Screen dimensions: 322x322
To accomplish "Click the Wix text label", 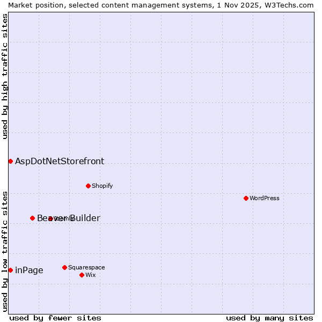I will coord(90,275).
